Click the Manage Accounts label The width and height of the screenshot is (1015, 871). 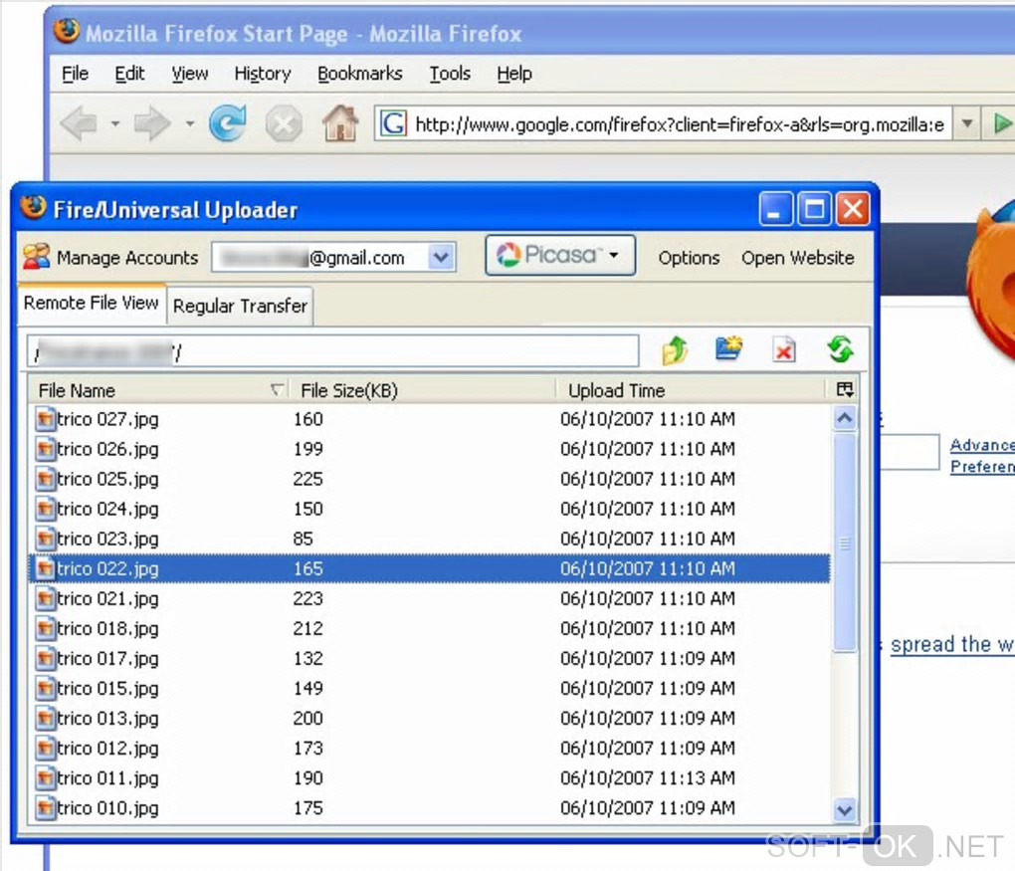click(127, 258)
